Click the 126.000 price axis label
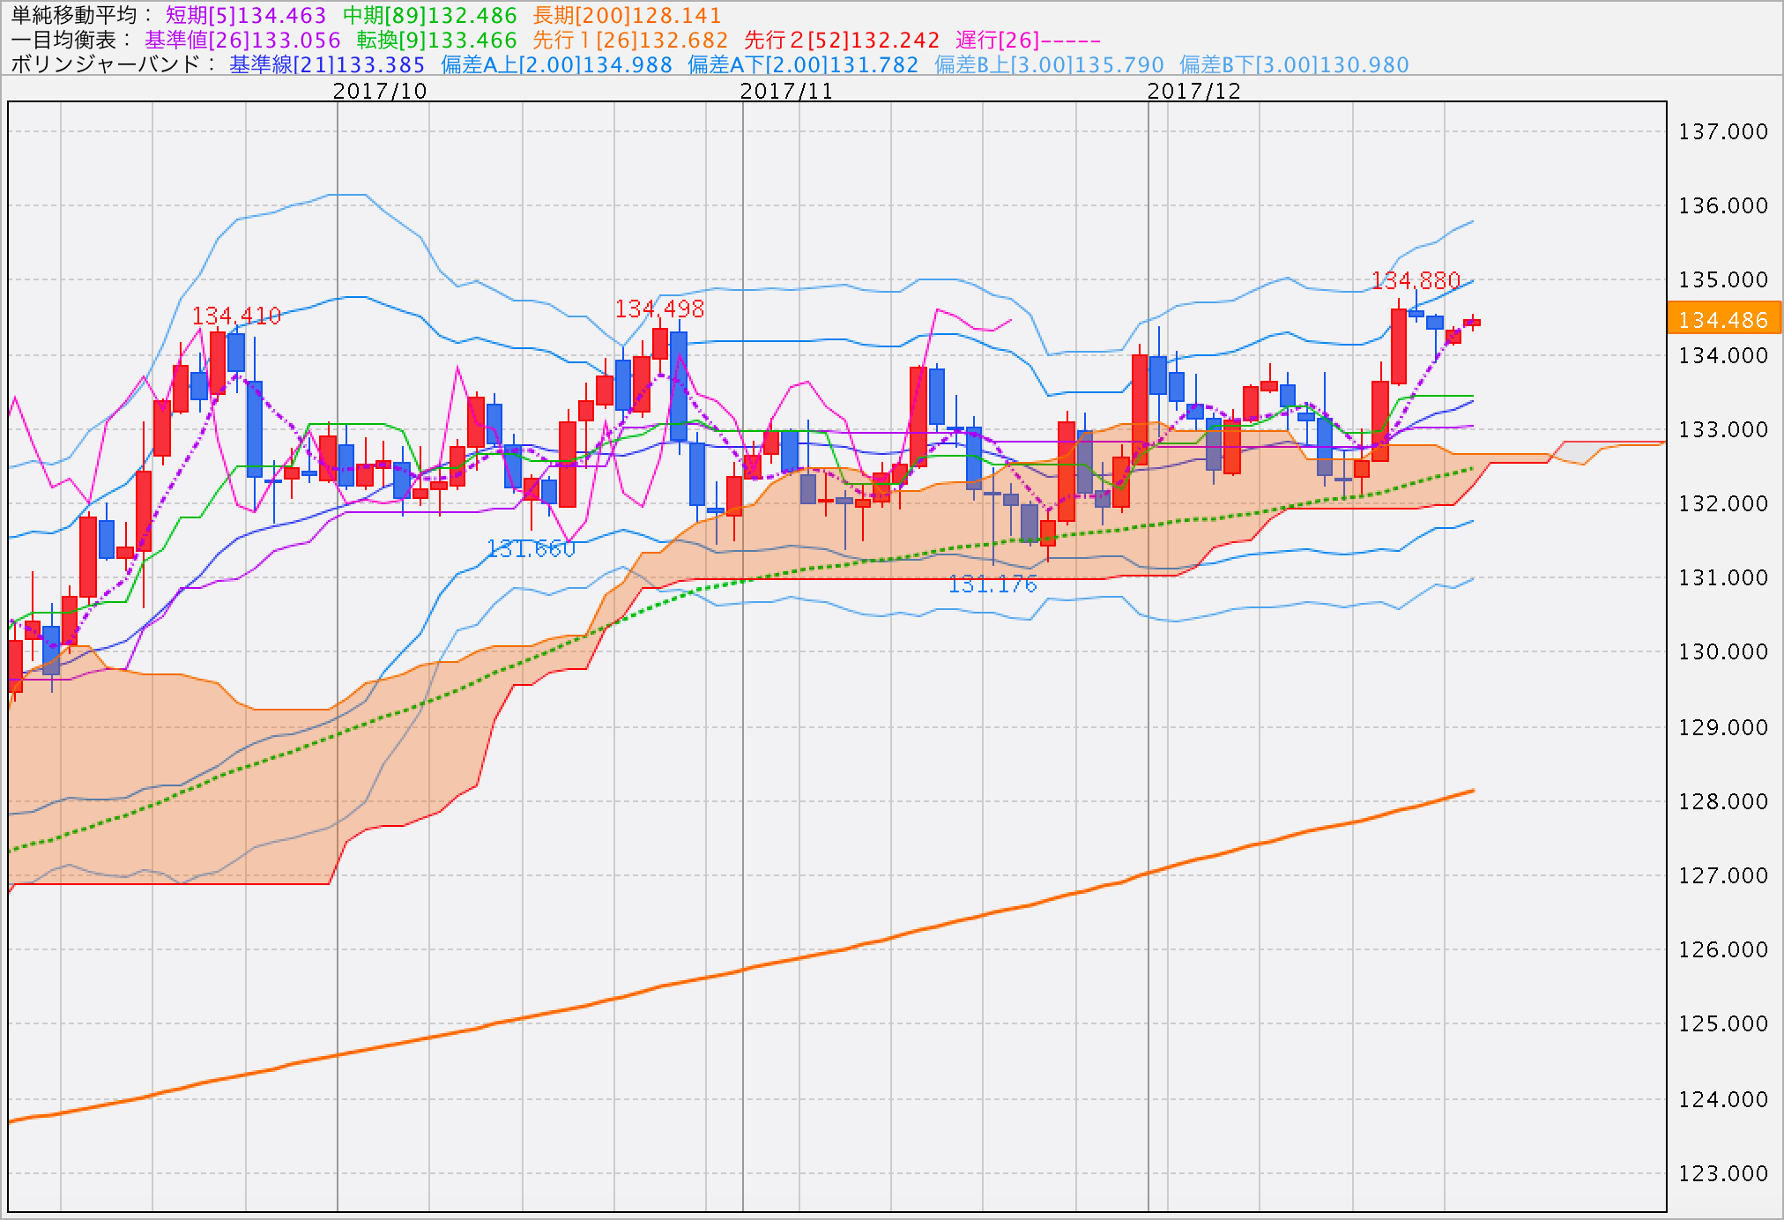 coord(1724,949)
